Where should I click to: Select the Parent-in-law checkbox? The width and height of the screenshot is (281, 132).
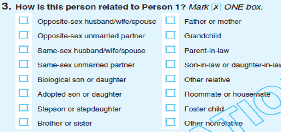click(x=170, y=50)
